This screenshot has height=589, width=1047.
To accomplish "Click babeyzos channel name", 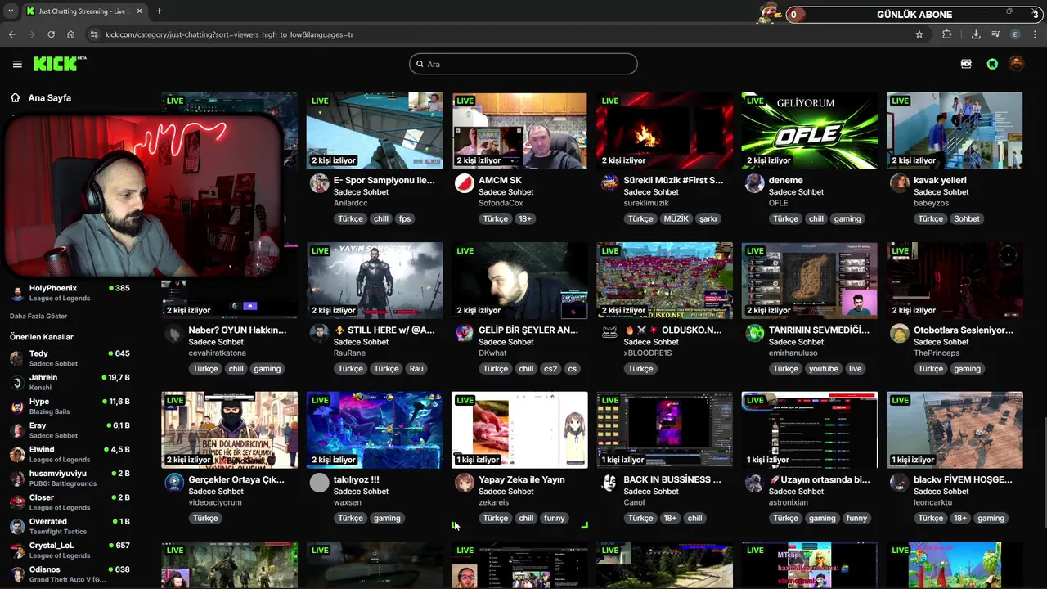I will pos(932,203).
